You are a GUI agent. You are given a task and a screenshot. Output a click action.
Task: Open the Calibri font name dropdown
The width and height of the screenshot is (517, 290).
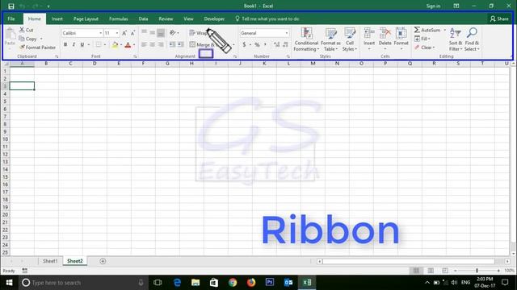tap(100, 33)
